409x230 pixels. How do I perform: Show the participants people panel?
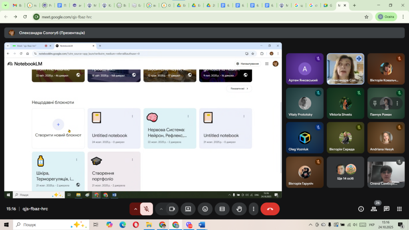(x=374, y=209)
